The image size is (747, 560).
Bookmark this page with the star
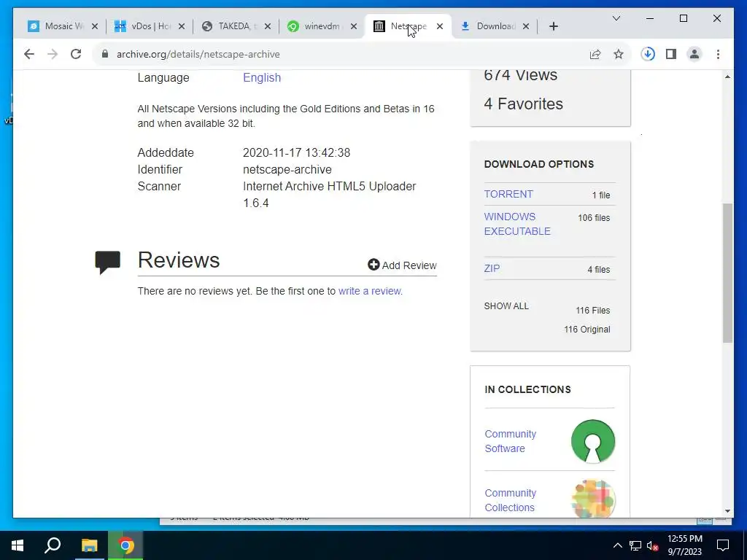pyautogui.click(x=619, y=54)
